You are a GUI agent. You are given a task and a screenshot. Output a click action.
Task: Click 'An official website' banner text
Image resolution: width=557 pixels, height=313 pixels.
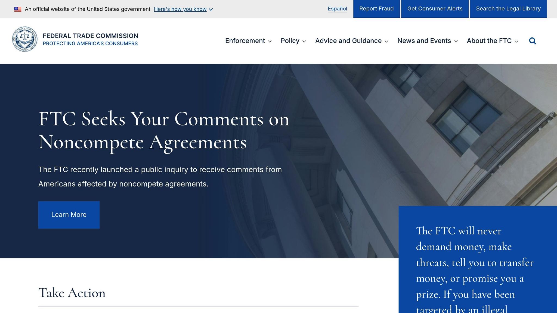86,9
